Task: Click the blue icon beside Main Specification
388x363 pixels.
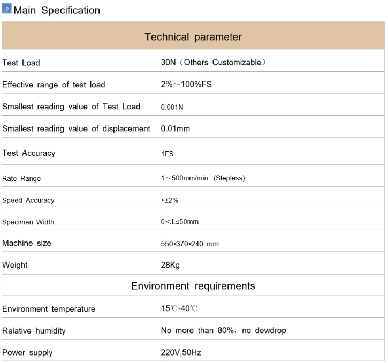Action: [7, 10]
